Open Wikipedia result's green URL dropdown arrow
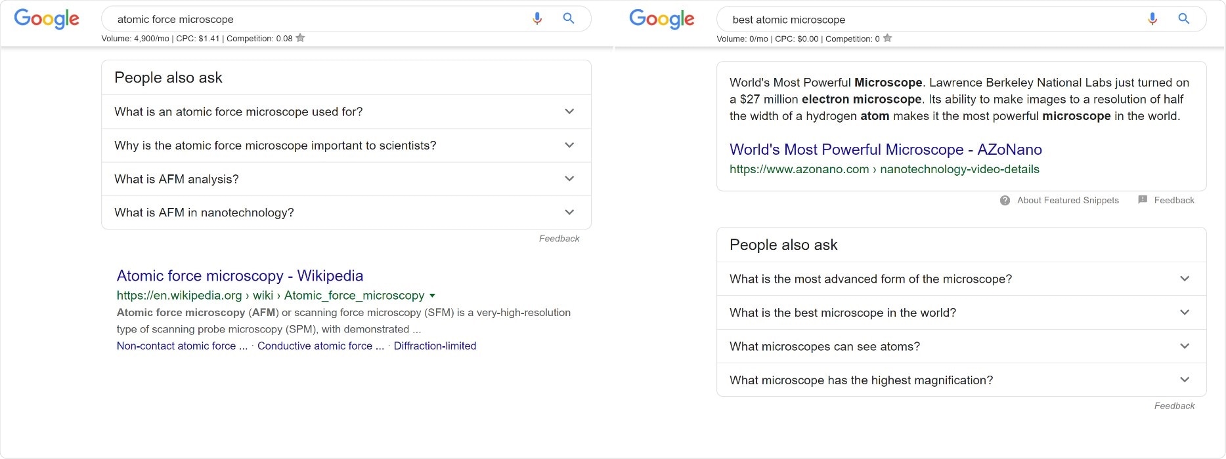 click(x=432, y=296)
